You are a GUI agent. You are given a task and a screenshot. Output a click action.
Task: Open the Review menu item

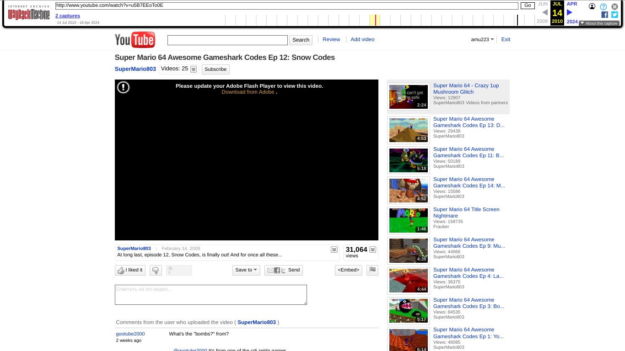coord(331,39)
